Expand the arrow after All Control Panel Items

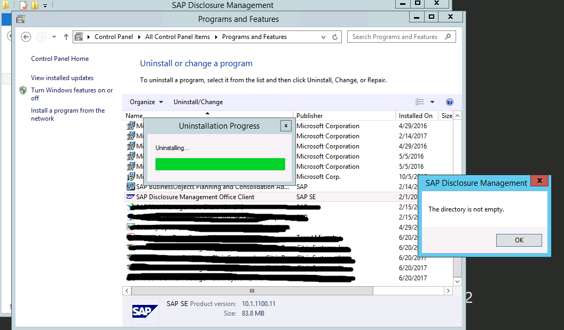click(216, 37)
